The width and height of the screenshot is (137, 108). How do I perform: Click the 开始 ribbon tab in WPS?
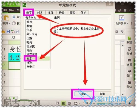(4, 10)
